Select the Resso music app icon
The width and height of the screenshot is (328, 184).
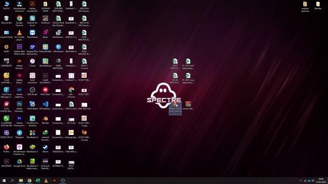pos(46,34)
